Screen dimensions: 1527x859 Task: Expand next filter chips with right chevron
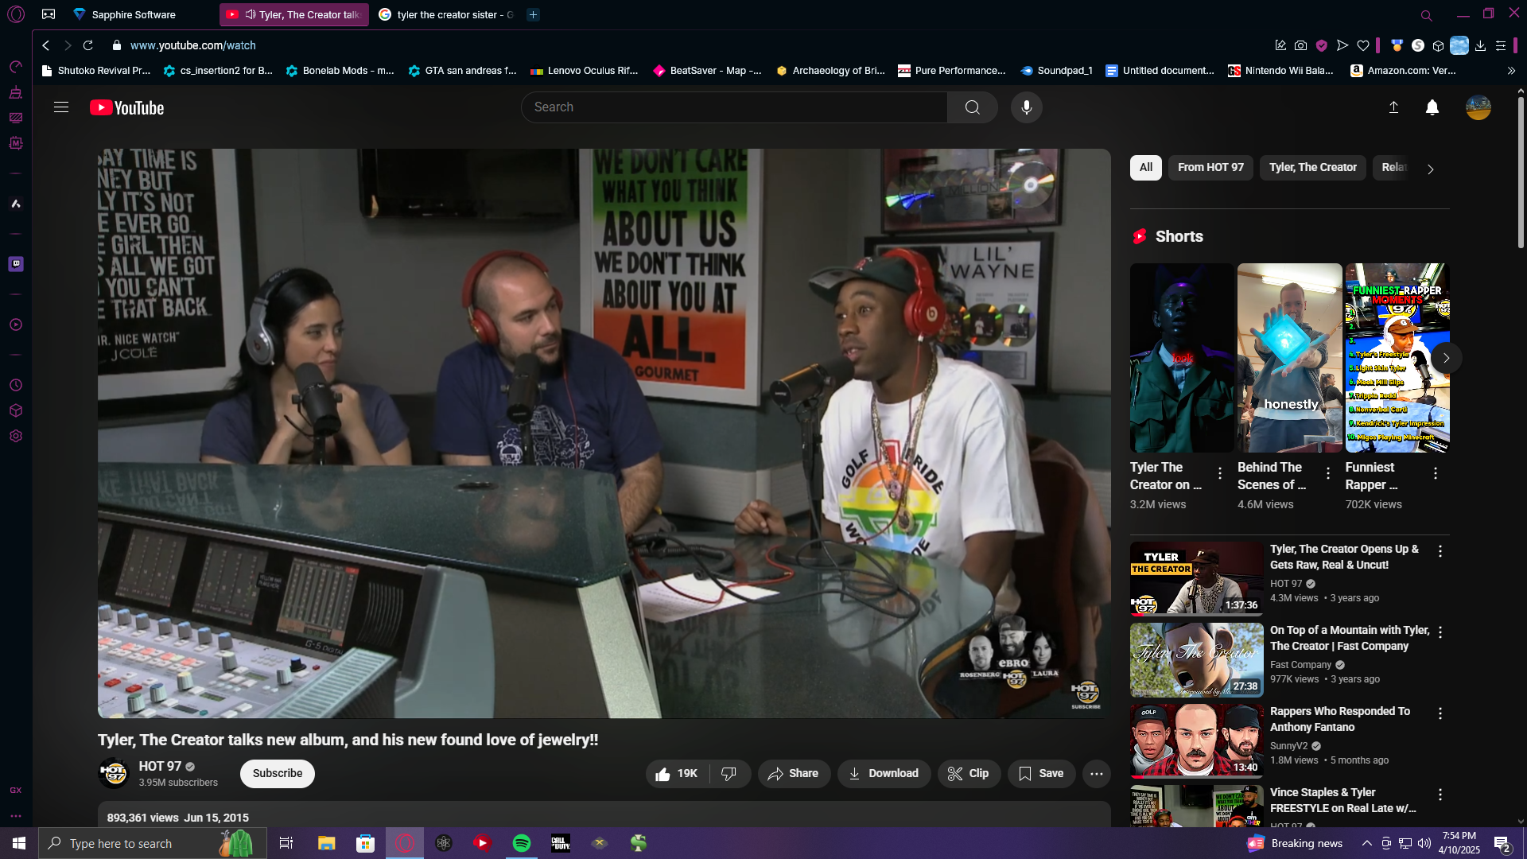pos(1430,169)
